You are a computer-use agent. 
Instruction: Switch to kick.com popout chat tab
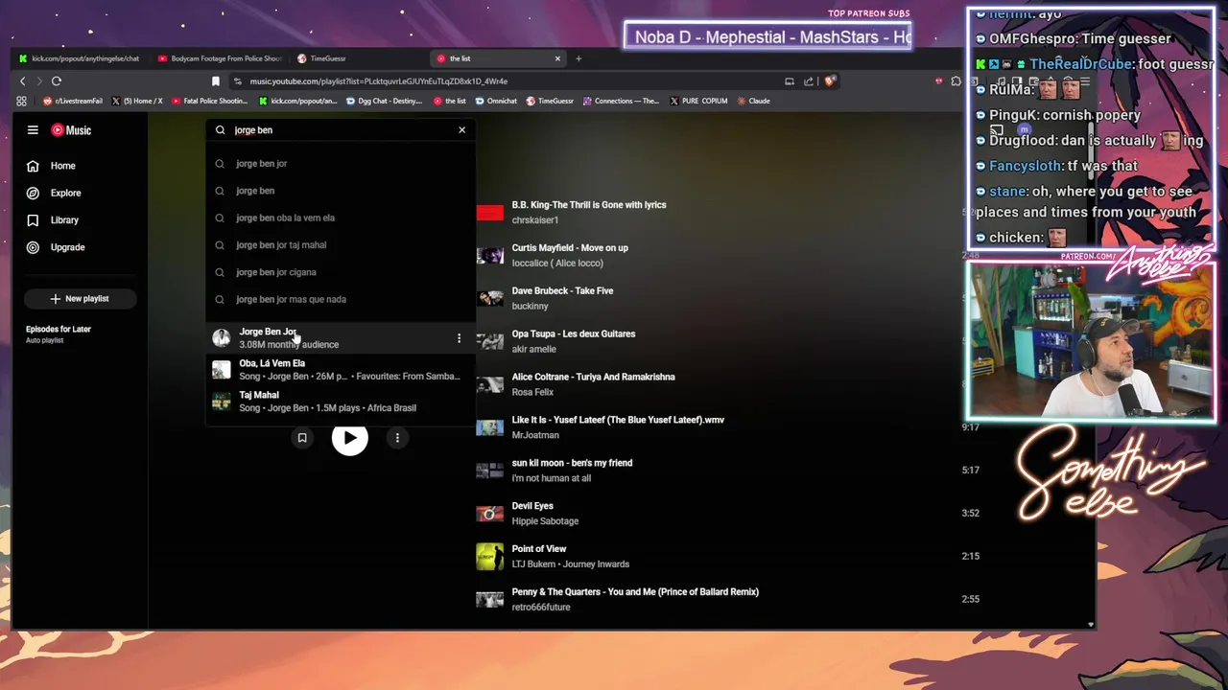click(79, 58)
